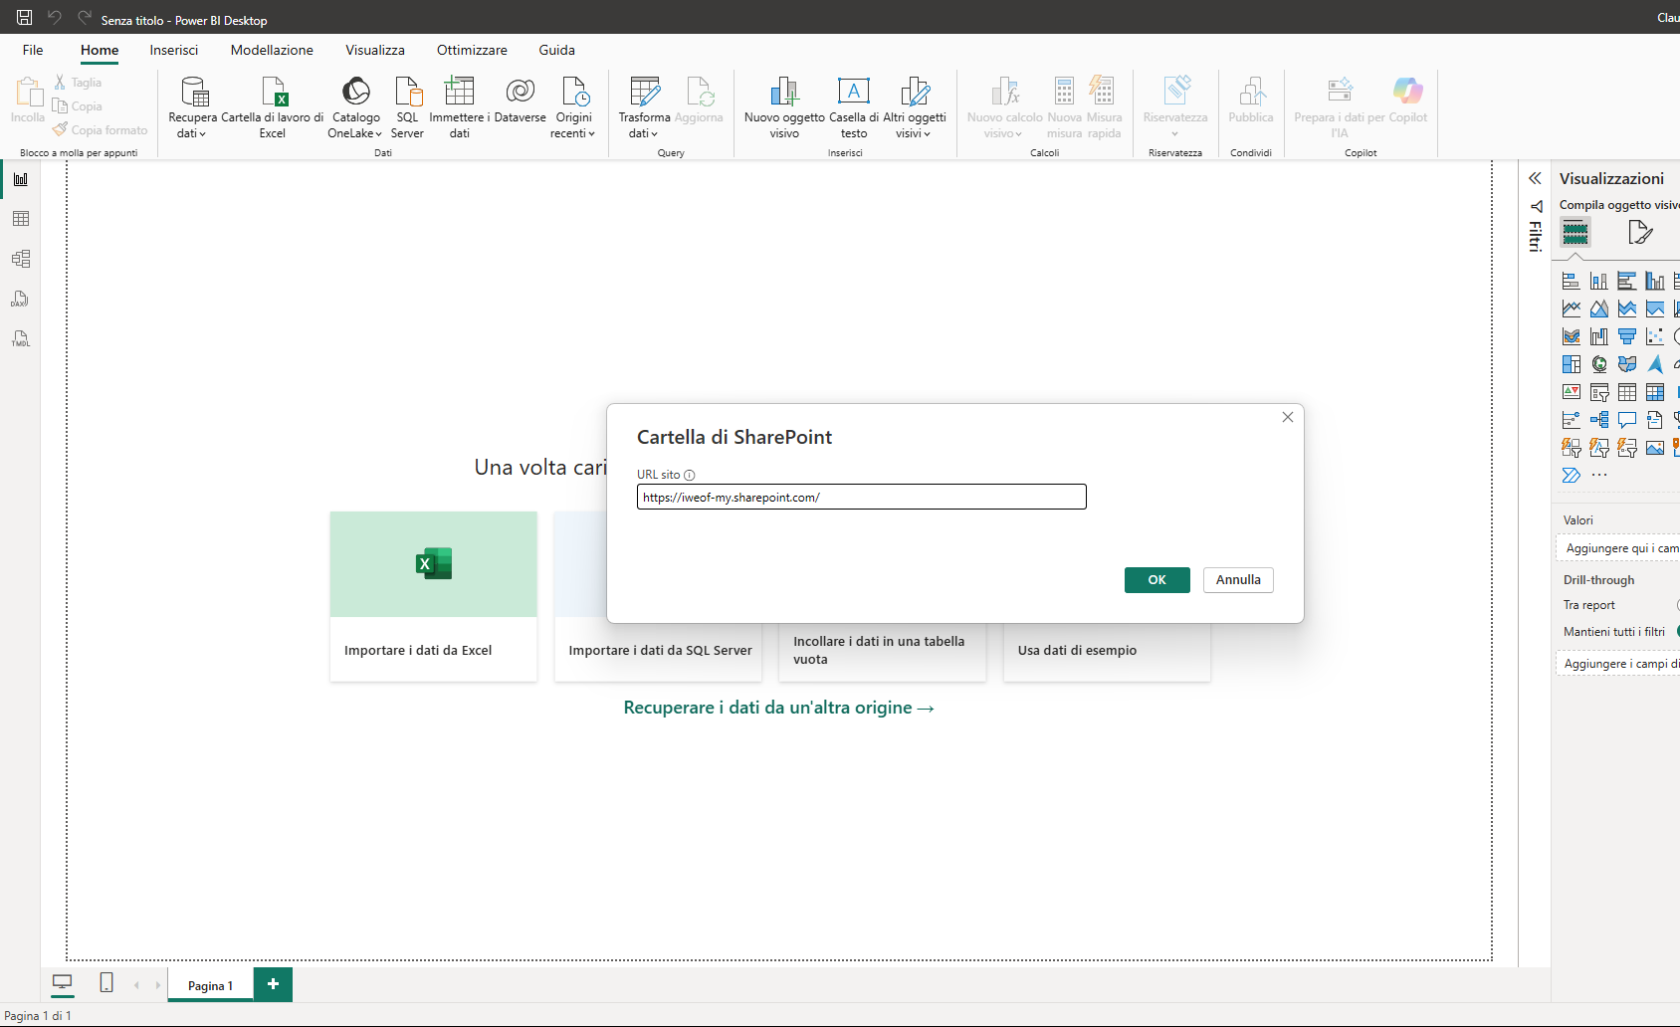Screen dimensions: 1680x1027
Task: Select the clustered column chart visual
Action: click(1655, 281)
